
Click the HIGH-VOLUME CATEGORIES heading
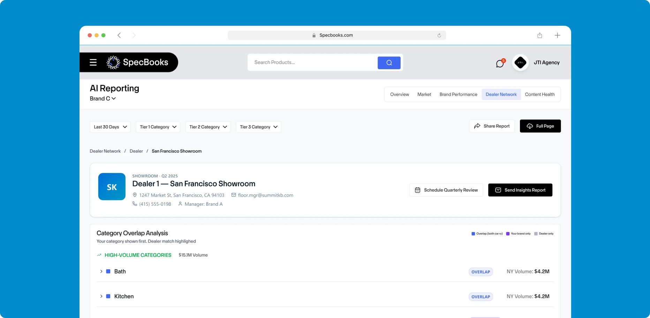[x=138, y=255]
